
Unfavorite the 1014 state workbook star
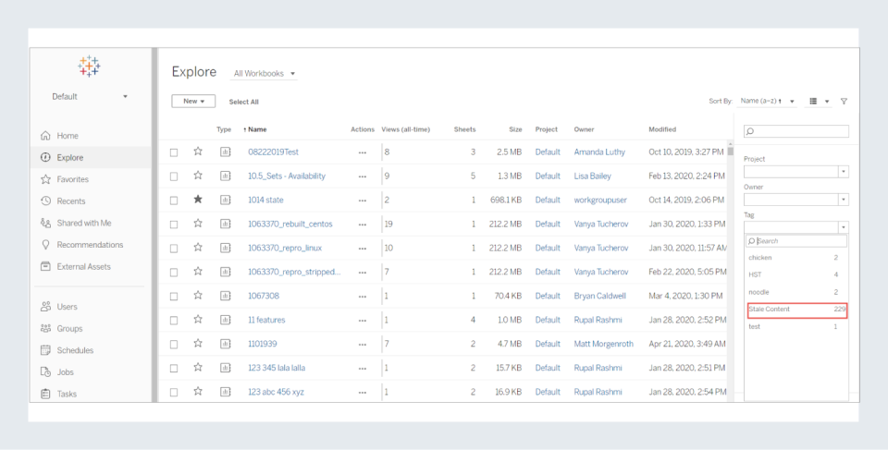click(x=198, y=200)
